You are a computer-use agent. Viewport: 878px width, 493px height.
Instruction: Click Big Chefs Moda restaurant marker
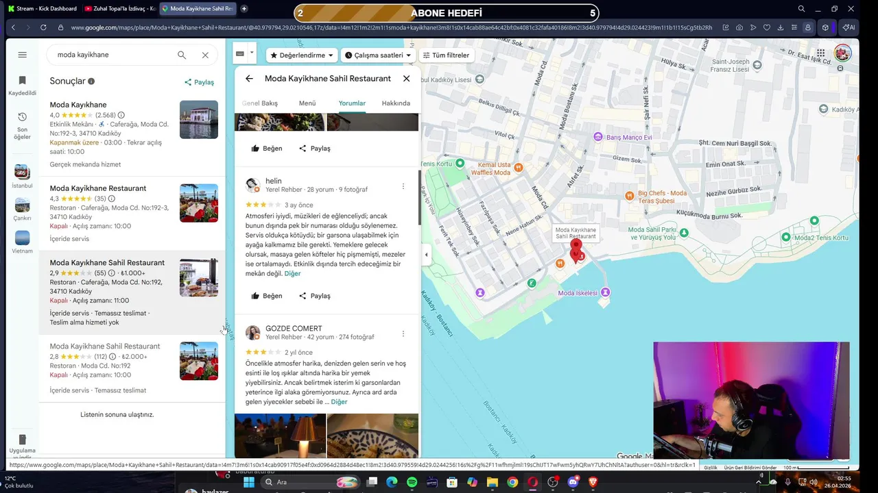click(630, 196)
